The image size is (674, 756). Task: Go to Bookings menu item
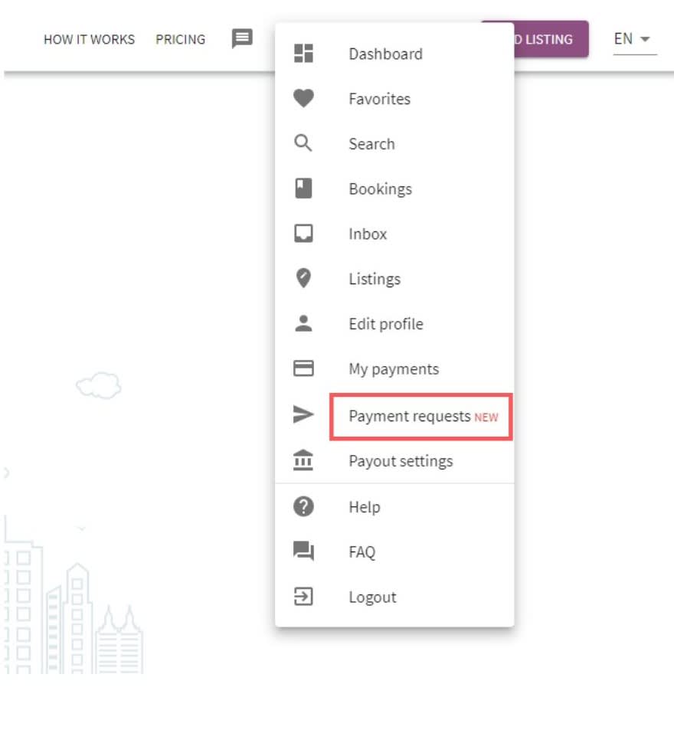(x=394, y=188)
